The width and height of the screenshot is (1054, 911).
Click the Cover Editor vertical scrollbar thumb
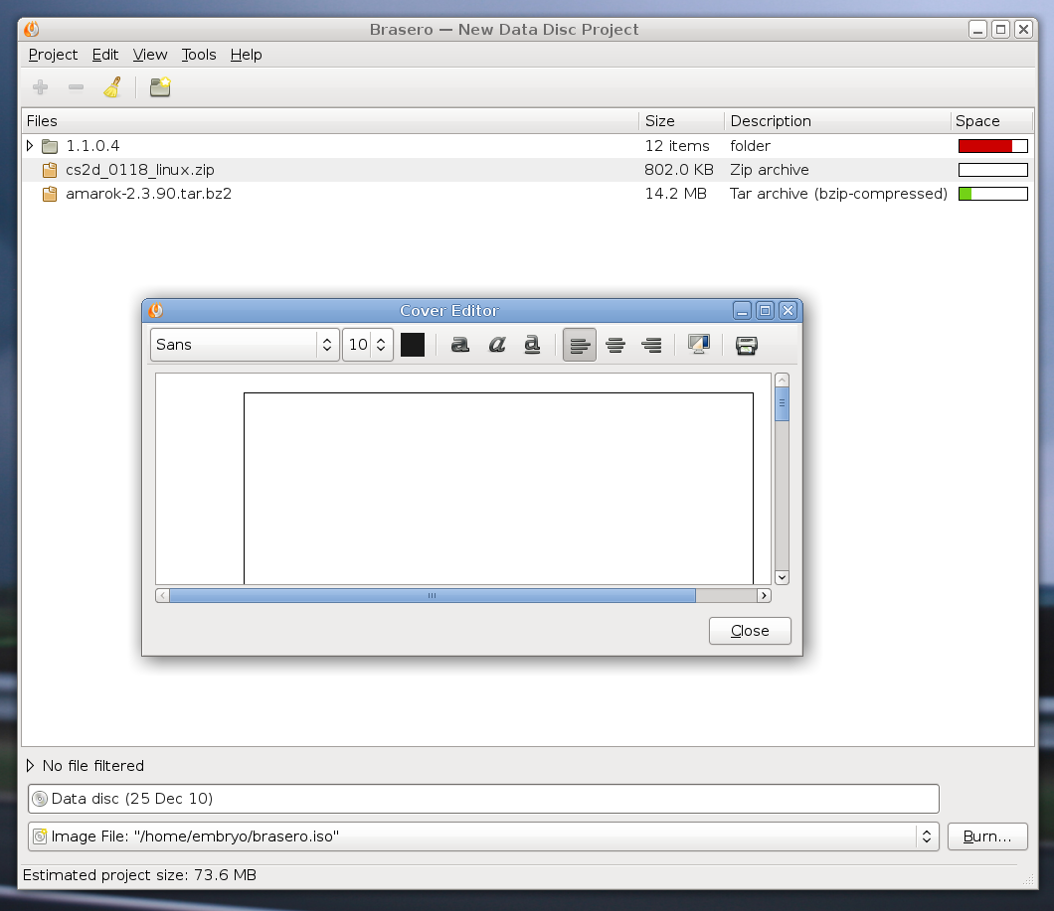click(x=782, y=403)
